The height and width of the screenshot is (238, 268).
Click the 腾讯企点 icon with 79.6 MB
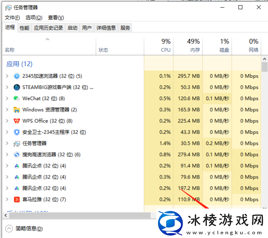pos(17,177)
